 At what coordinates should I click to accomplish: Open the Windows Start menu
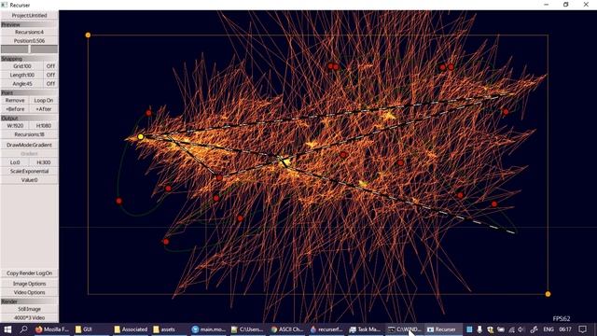point(7,329)
